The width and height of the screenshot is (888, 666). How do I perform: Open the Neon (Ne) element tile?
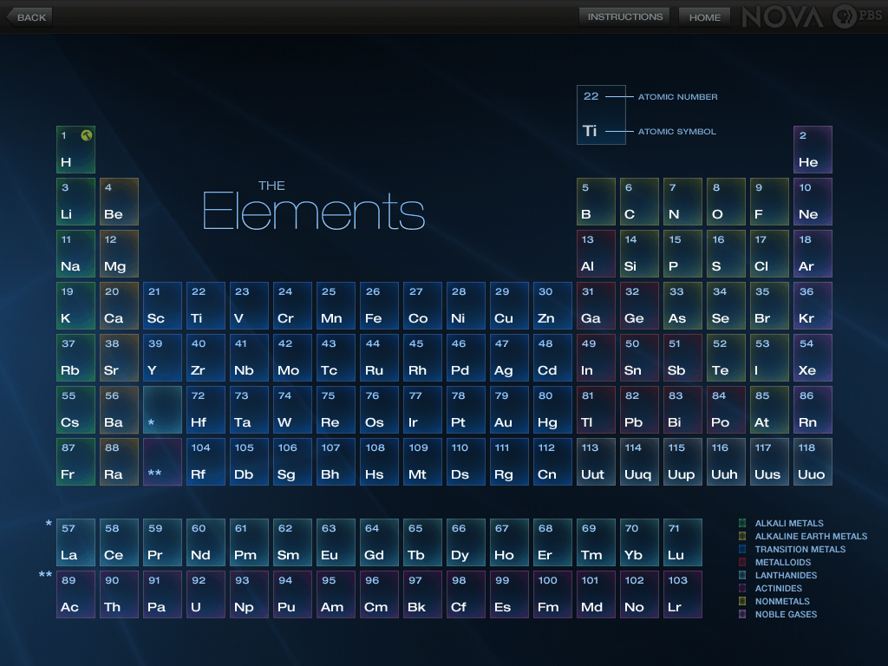[813, 201]
